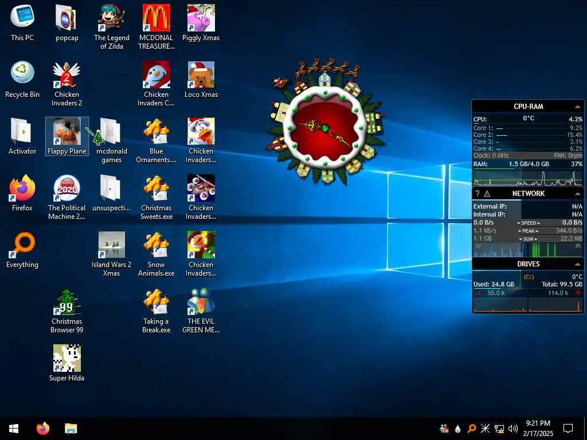Click the question mark in NETWORK header
The height and width of the screenshot is (440, 587).
point(478,194)
